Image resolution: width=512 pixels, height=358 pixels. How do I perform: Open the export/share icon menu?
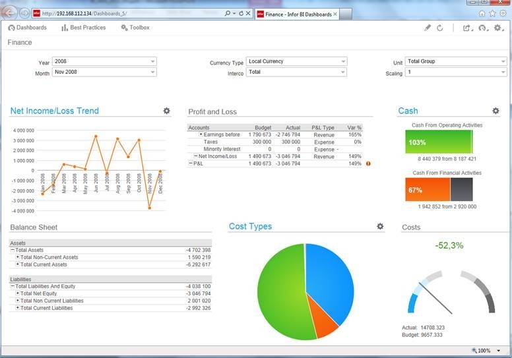[467, 28]
